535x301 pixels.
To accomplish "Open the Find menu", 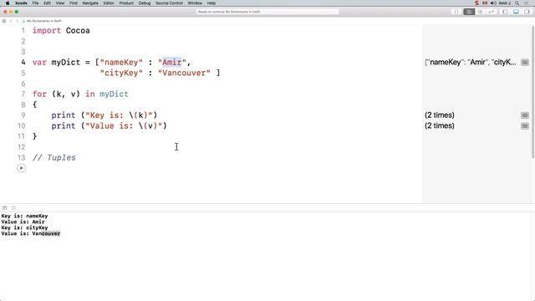I will [74, 3].
